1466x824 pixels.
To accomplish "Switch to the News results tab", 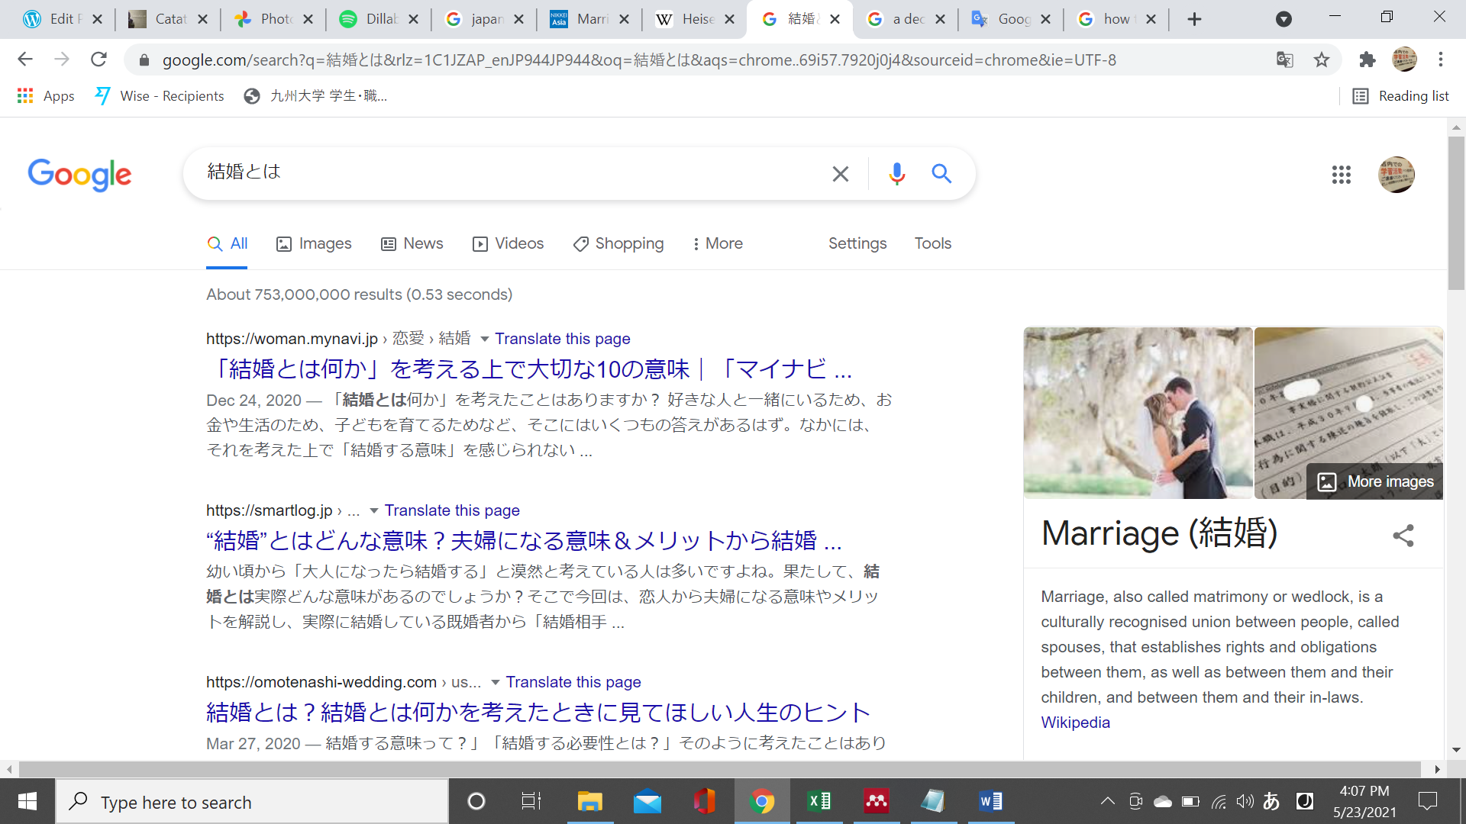I will click(412, 243).
